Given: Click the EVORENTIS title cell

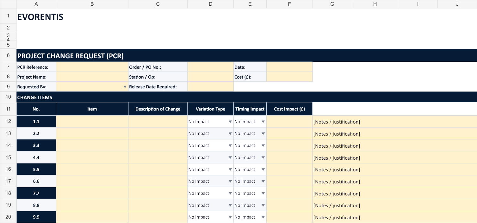Looking at the screenshot, I should click(x=40, y=17).
